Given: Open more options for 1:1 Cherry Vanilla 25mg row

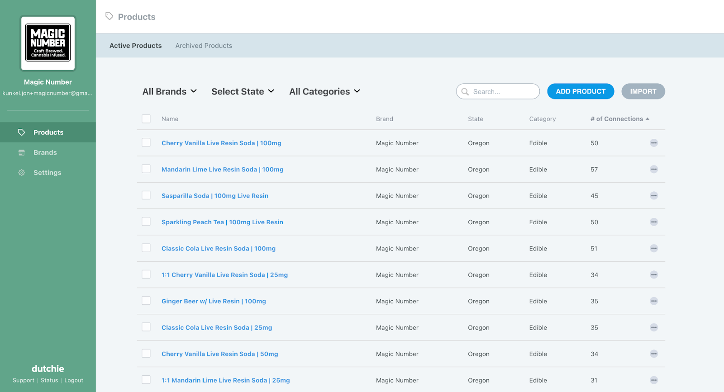Looking at the screenshot, I should [654, 275].
